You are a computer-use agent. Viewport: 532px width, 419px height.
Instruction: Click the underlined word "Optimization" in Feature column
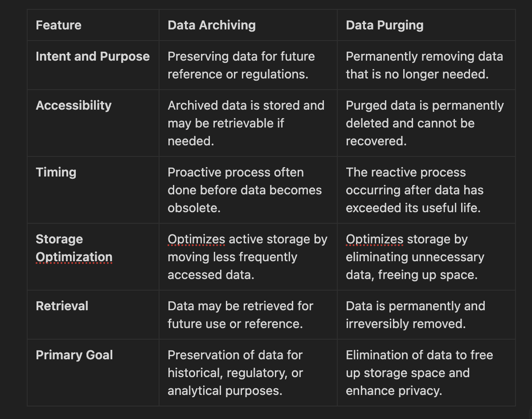click(x=74, y=257)
